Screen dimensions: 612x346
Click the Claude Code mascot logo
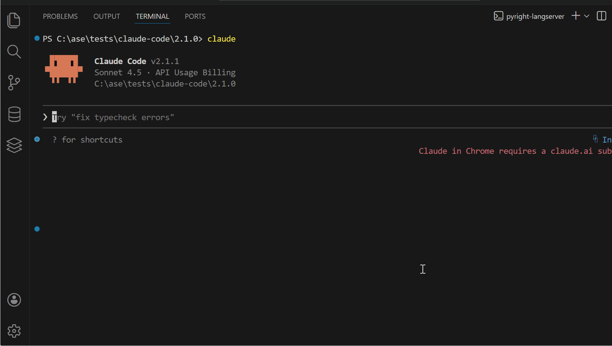pyautogui.click(x=64, y=69)
